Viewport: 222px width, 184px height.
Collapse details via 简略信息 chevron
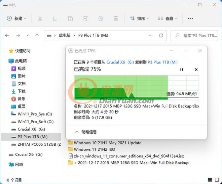[x=77, y=132]
